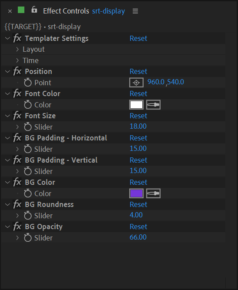This screenshot has height=290, width=238.
Task: Toggle the stopwatch for Point property
Action: 28,82
